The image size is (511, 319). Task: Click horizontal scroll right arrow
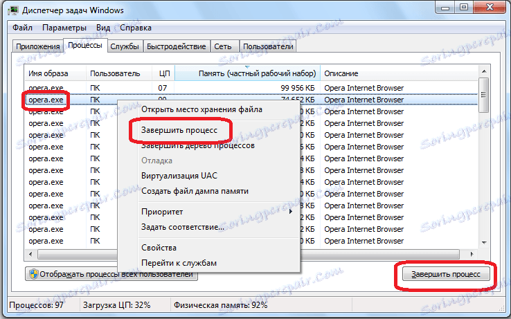click(472, 254)
